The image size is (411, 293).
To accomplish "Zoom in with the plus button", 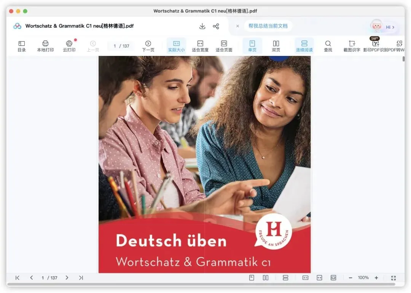I will (x=376, y=278).
